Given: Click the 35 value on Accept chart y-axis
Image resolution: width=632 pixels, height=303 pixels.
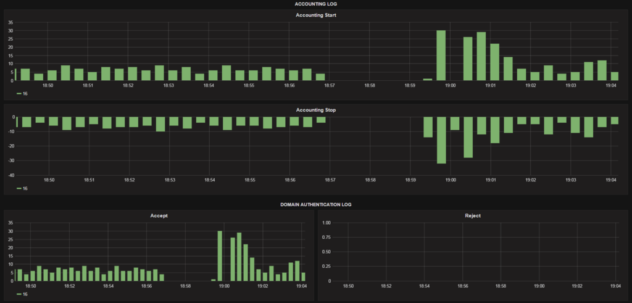Looking at the screenshot, I should [11, 223].
